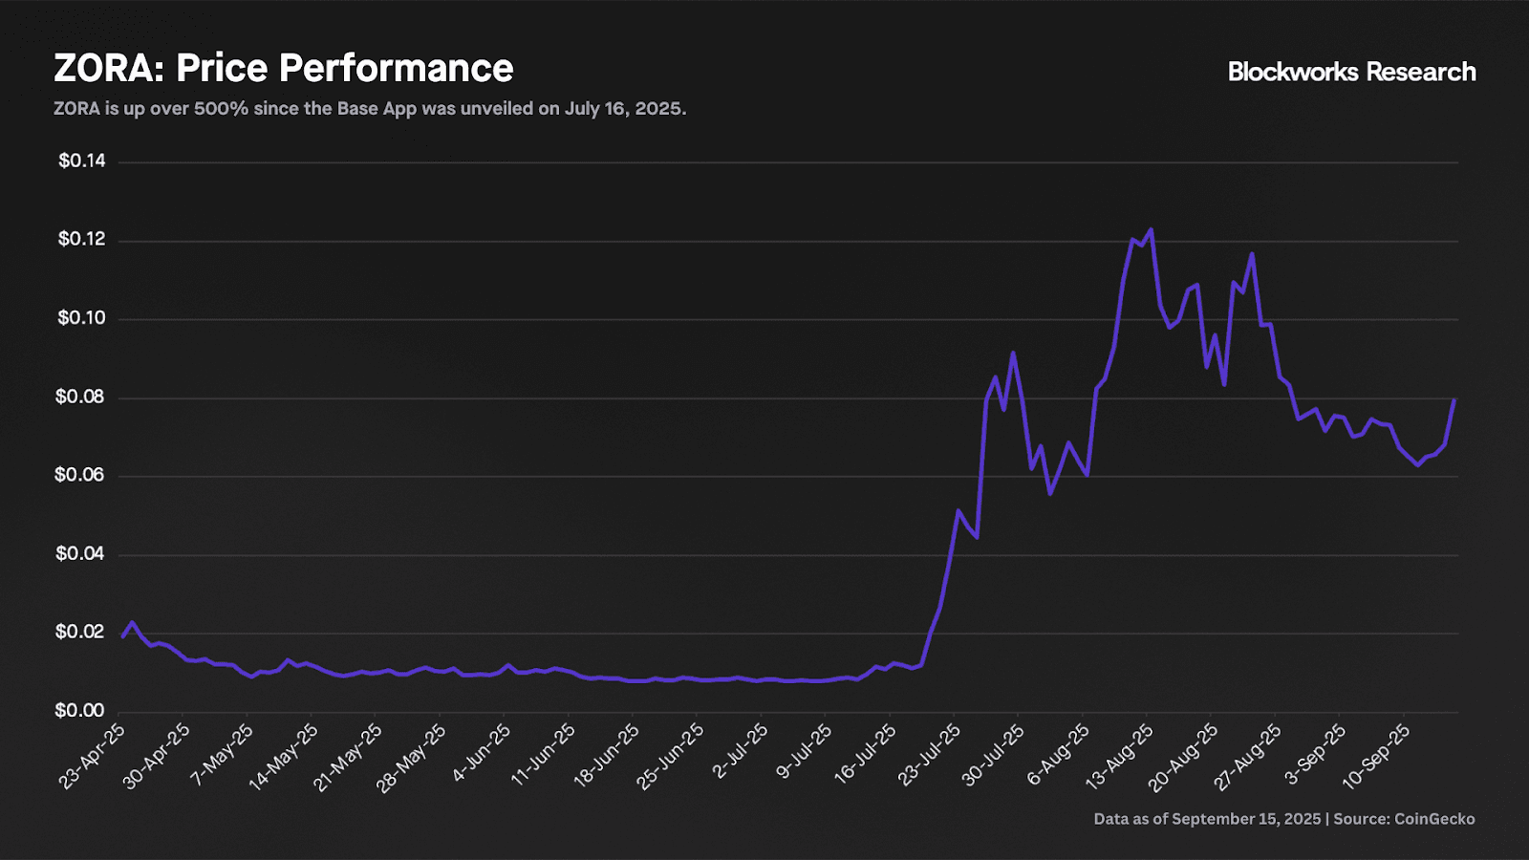Click the '25-Jun-25' date label
The image size is (1529, 860).
coord(670,756)
